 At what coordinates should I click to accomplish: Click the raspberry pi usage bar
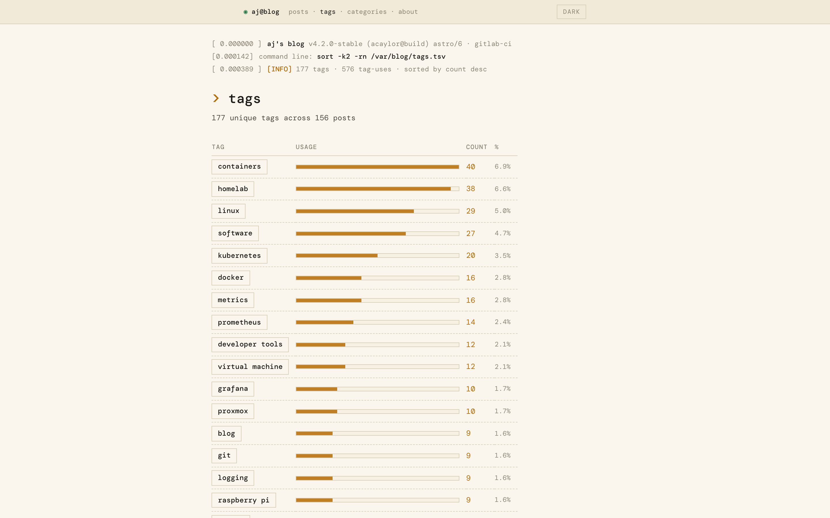[377, 500]
